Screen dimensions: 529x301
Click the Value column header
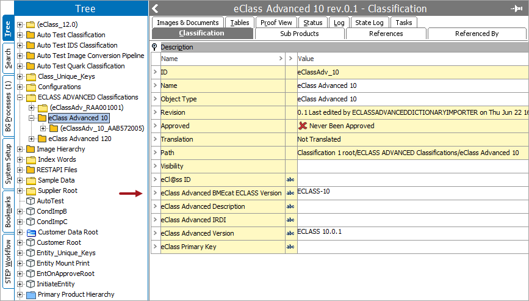(x=412, y=59)
